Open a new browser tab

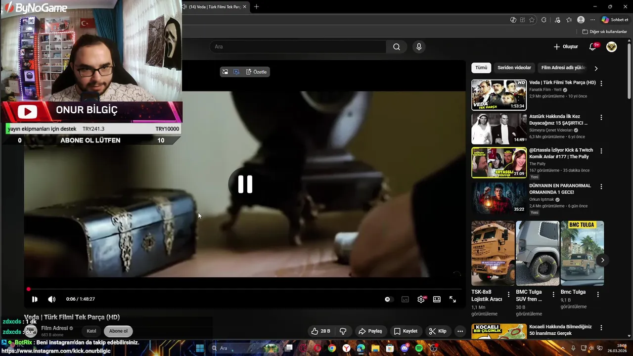point(256,7)
